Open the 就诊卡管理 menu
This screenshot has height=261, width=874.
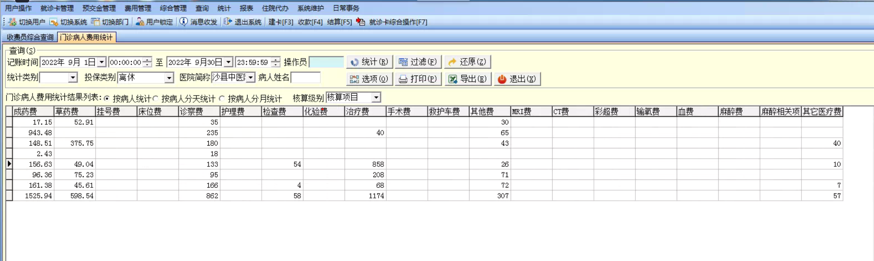coord(57,8)
